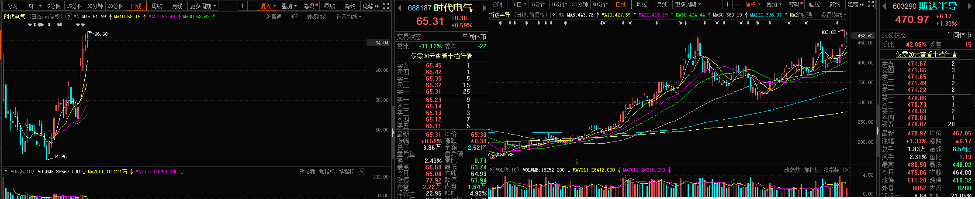The image size is (975, 199).
Task: Enter fullscreen on the 时代电气 chart
Action: click(x=386, y=6)
